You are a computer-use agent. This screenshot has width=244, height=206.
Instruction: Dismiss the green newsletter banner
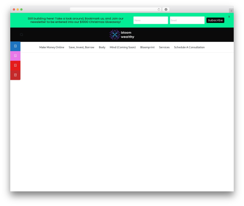pyautogui.click(x=229, y=17)
